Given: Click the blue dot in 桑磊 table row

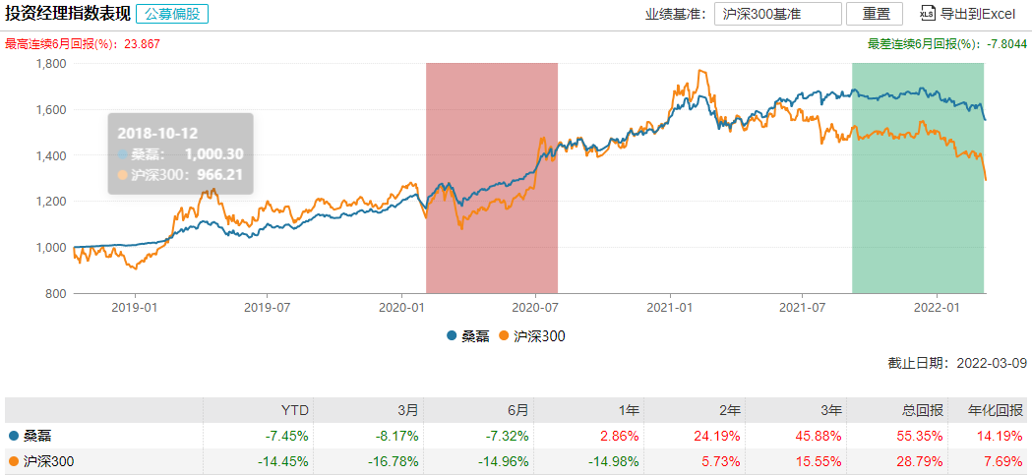Looking at the screenshot, I should coord(13,435).
